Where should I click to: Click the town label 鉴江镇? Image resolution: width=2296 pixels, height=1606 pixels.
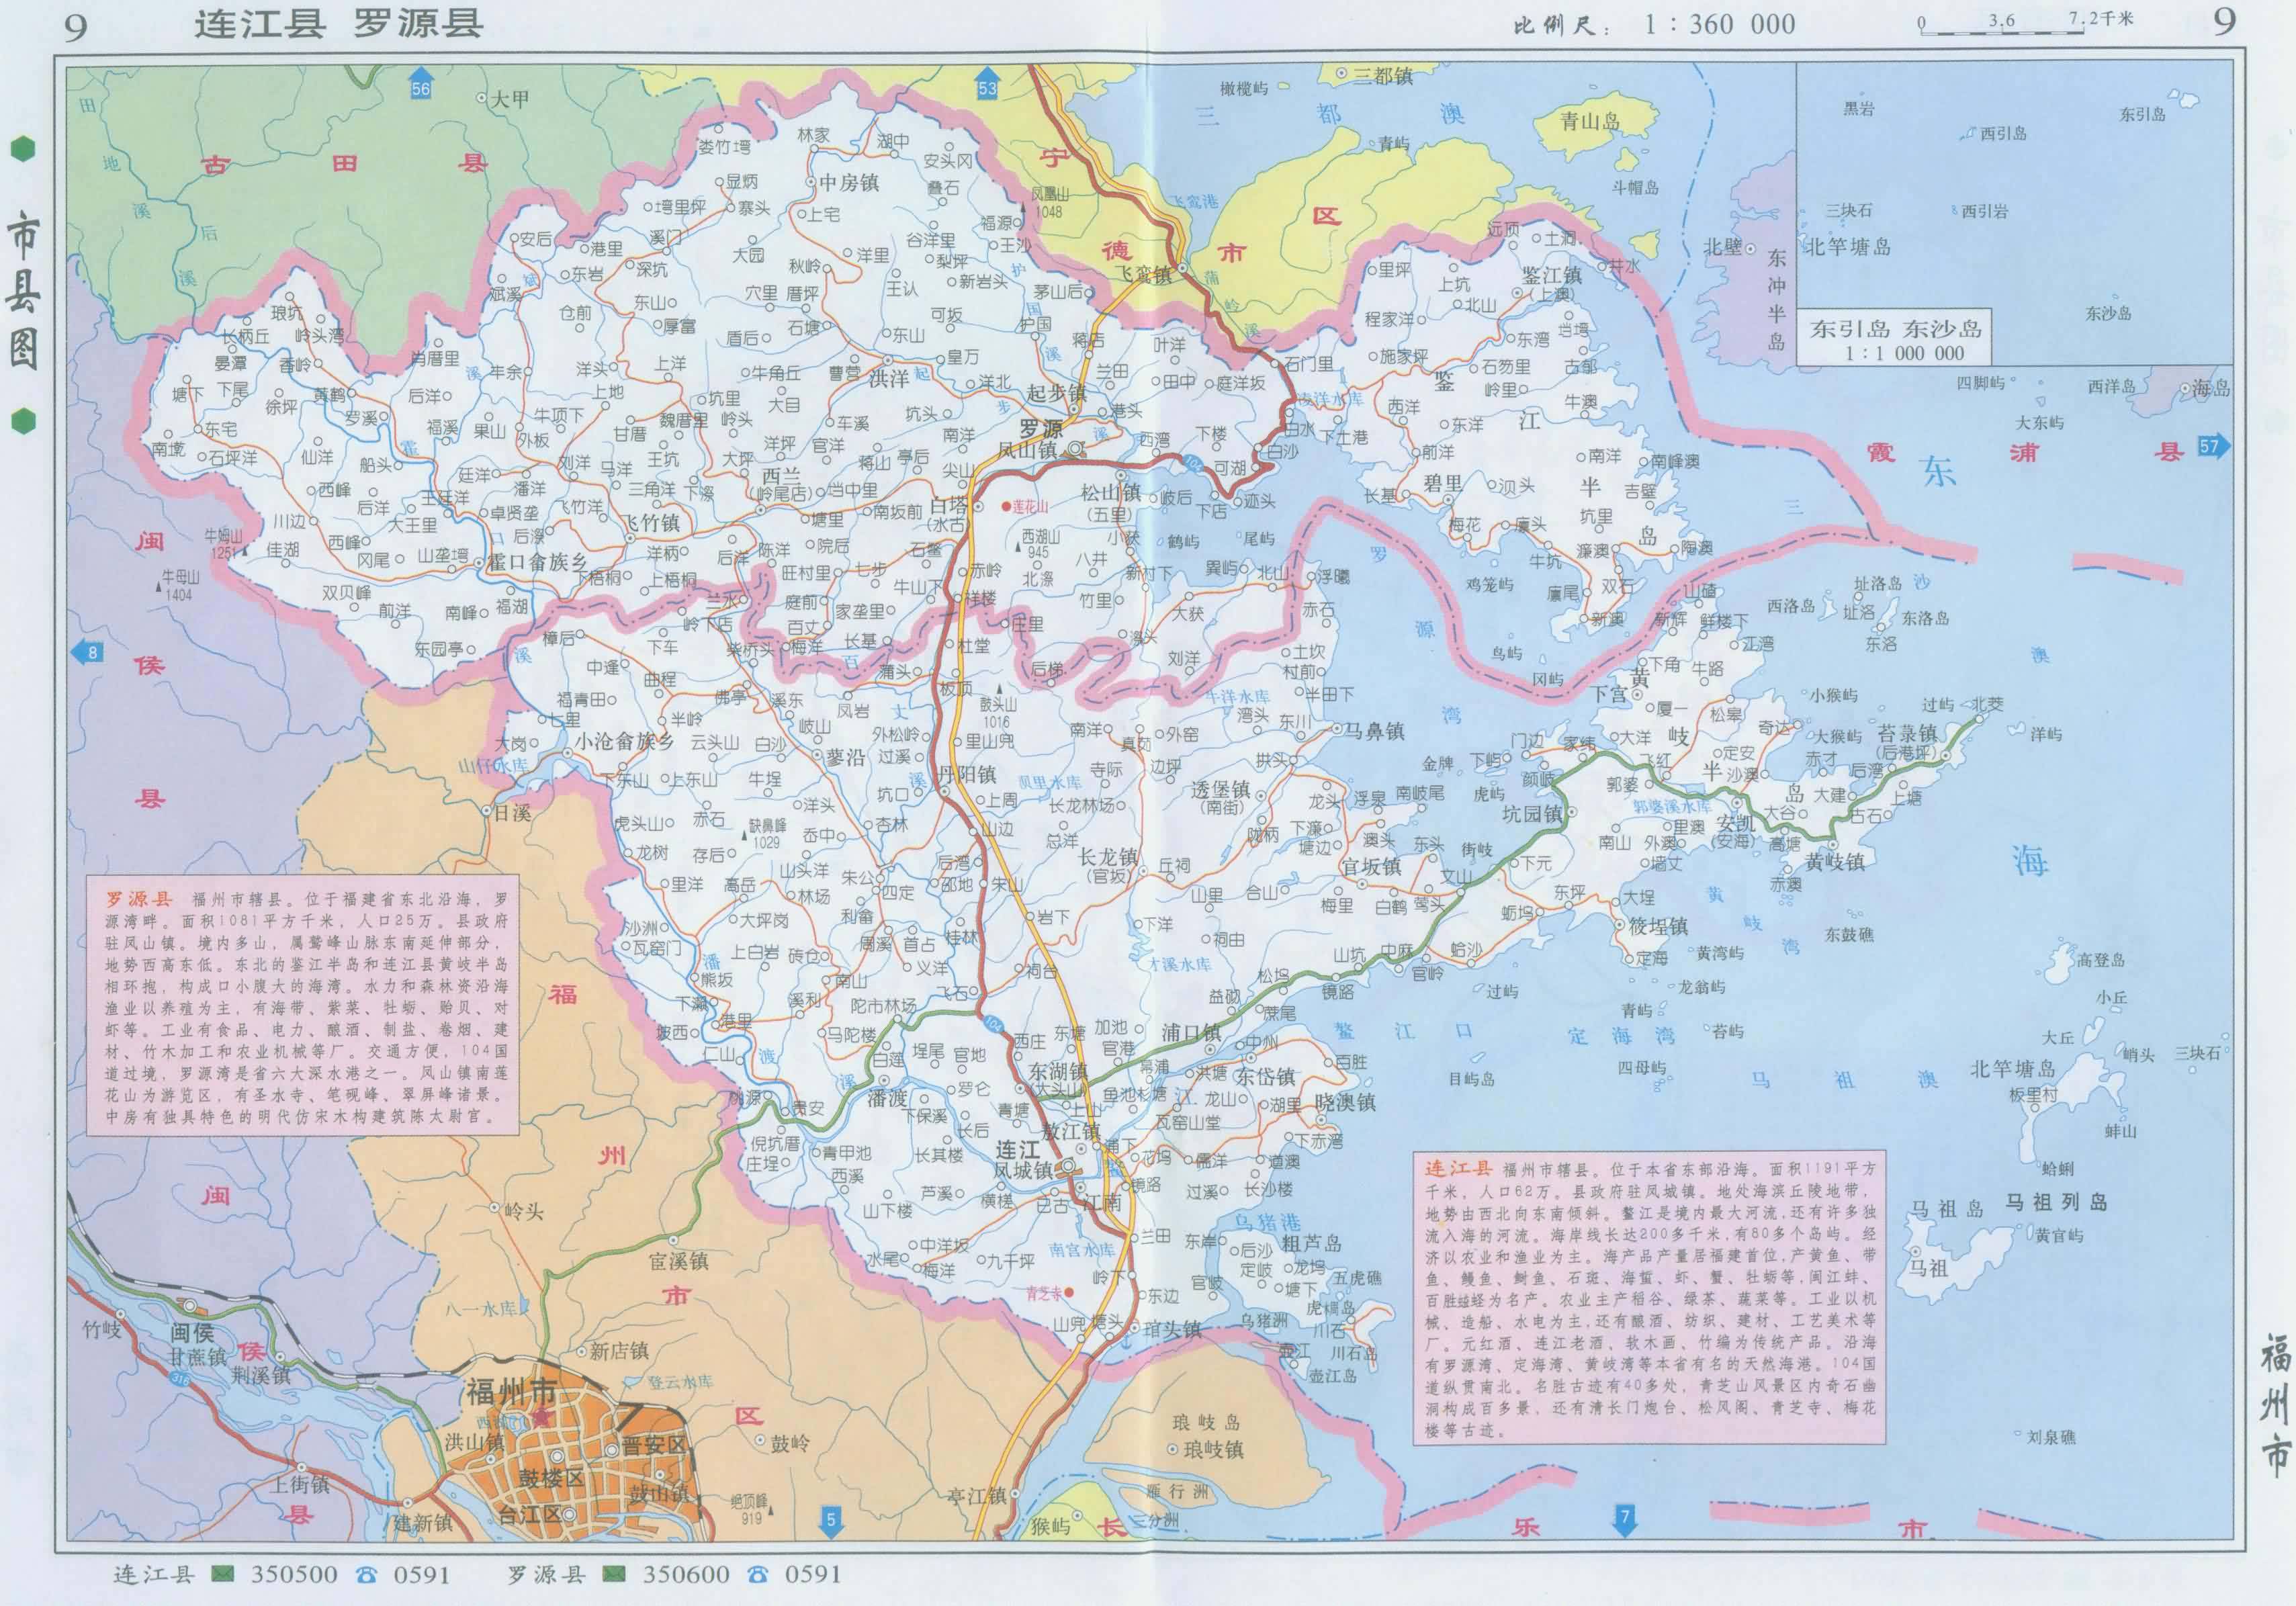(x=1552, y=275)
